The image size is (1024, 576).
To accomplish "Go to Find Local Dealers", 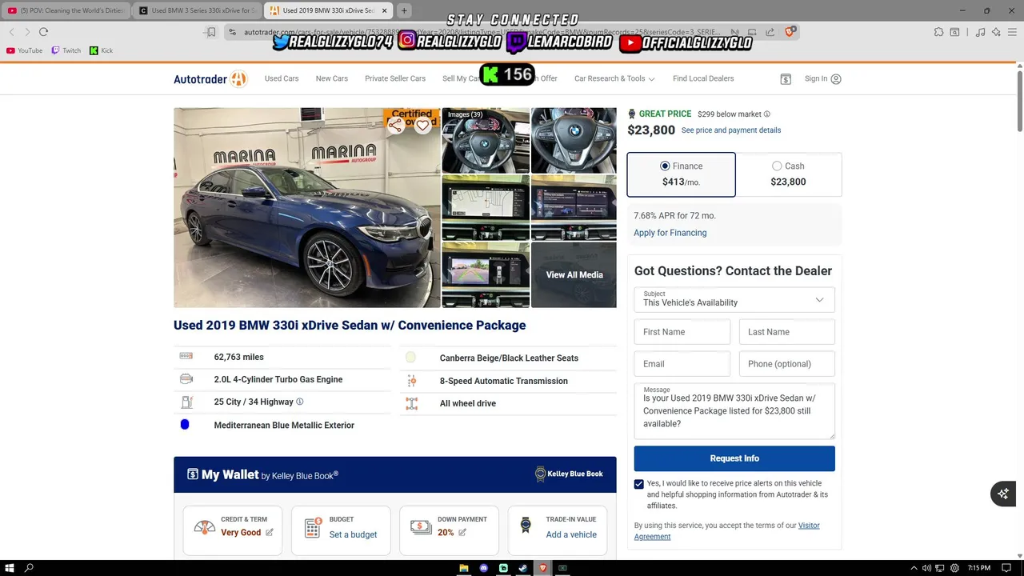I will tap(703, 78).
